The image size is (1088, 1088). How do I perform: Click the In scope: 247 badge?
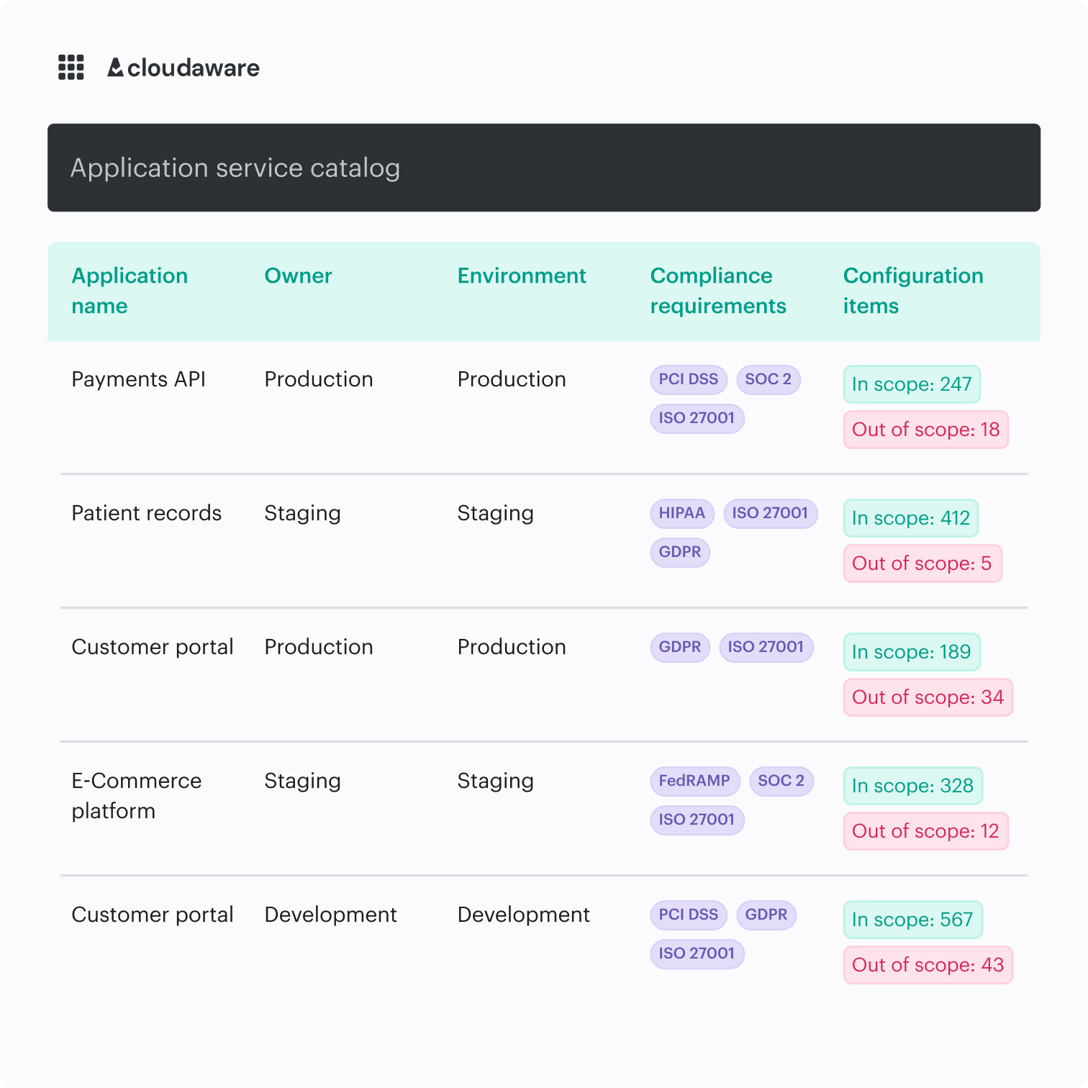911,384
